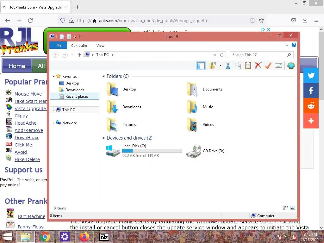Click the Rename icon in the toolbar
Screen dimensions: 324x243
pyautogui.click(x=278, y=66)
